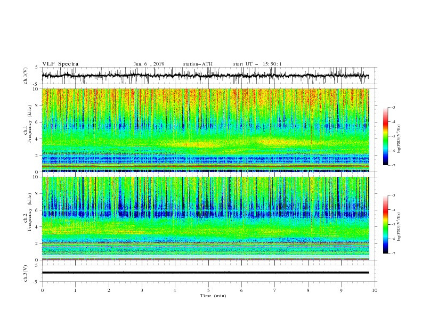422x326 pixels.
Task: Select the upper colorbar log(PSD) label
Action: pos(399,139)
